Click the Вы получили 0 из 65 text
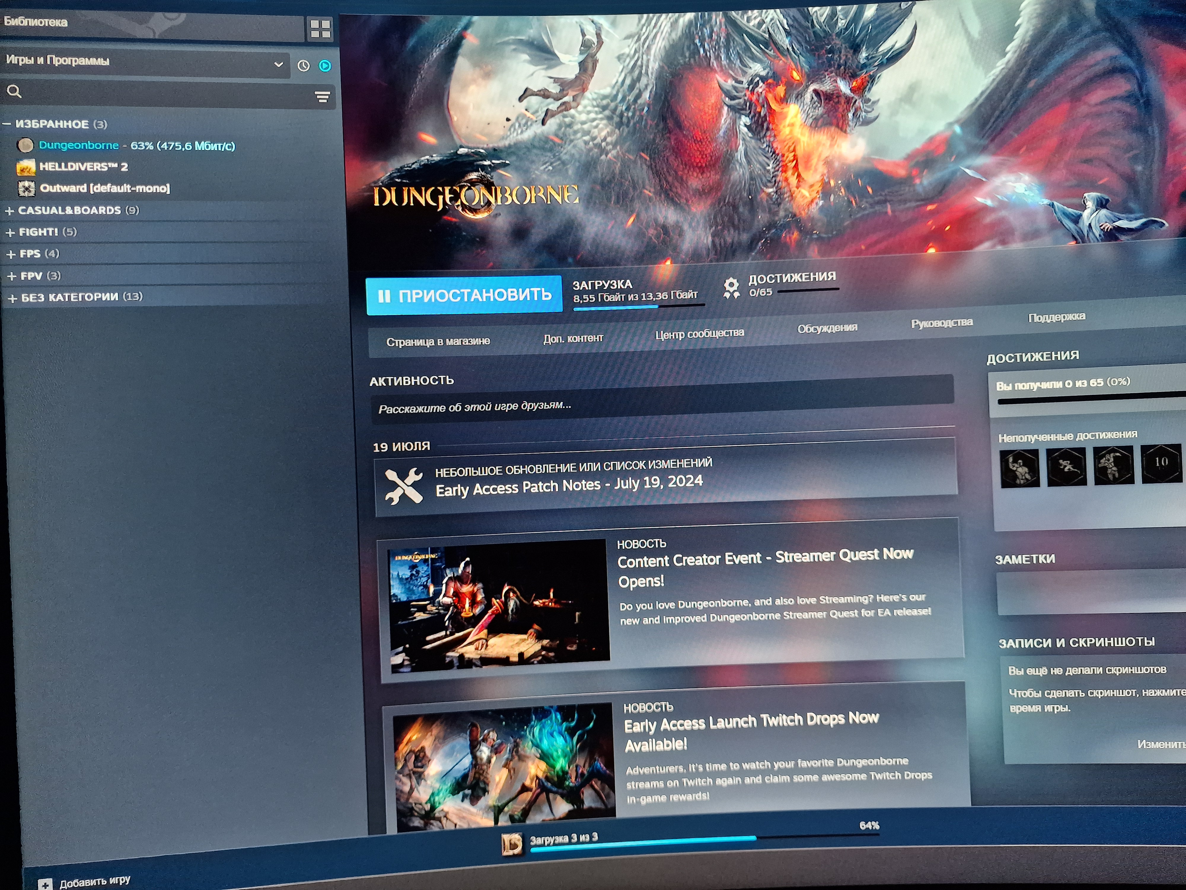This screenshot has width=1186, height=890. tap(1063, 384)
